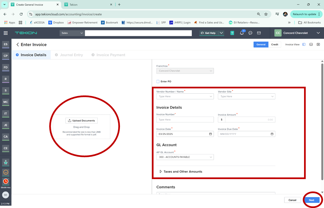This screenshot has height=208, width=324.
Task: Click the green person sidebar icon
Action: point(6,162)
